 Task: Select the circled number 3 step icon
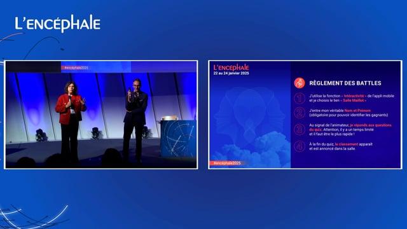point(300,130)
